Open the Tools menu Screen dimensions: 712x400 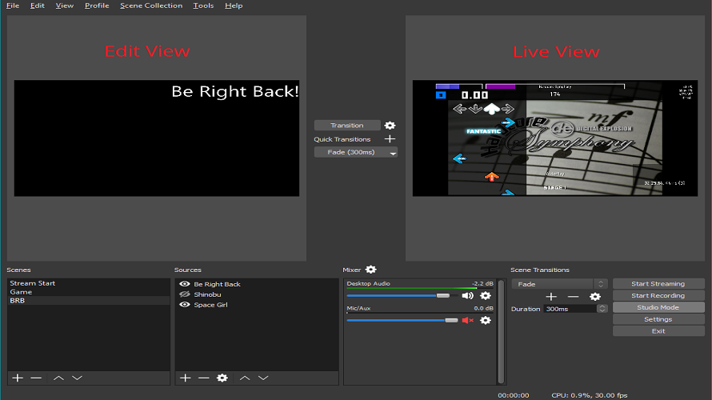coord(203,6)
